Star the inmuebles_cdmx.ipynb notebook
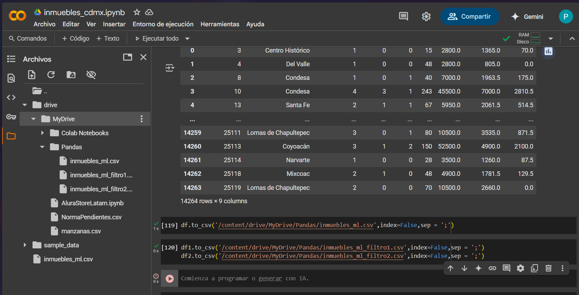Screen dimensions: 579x295 point(137,12)
